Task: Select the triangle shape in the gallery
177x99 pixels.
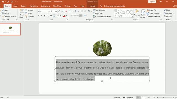Action: pos(116,13)
